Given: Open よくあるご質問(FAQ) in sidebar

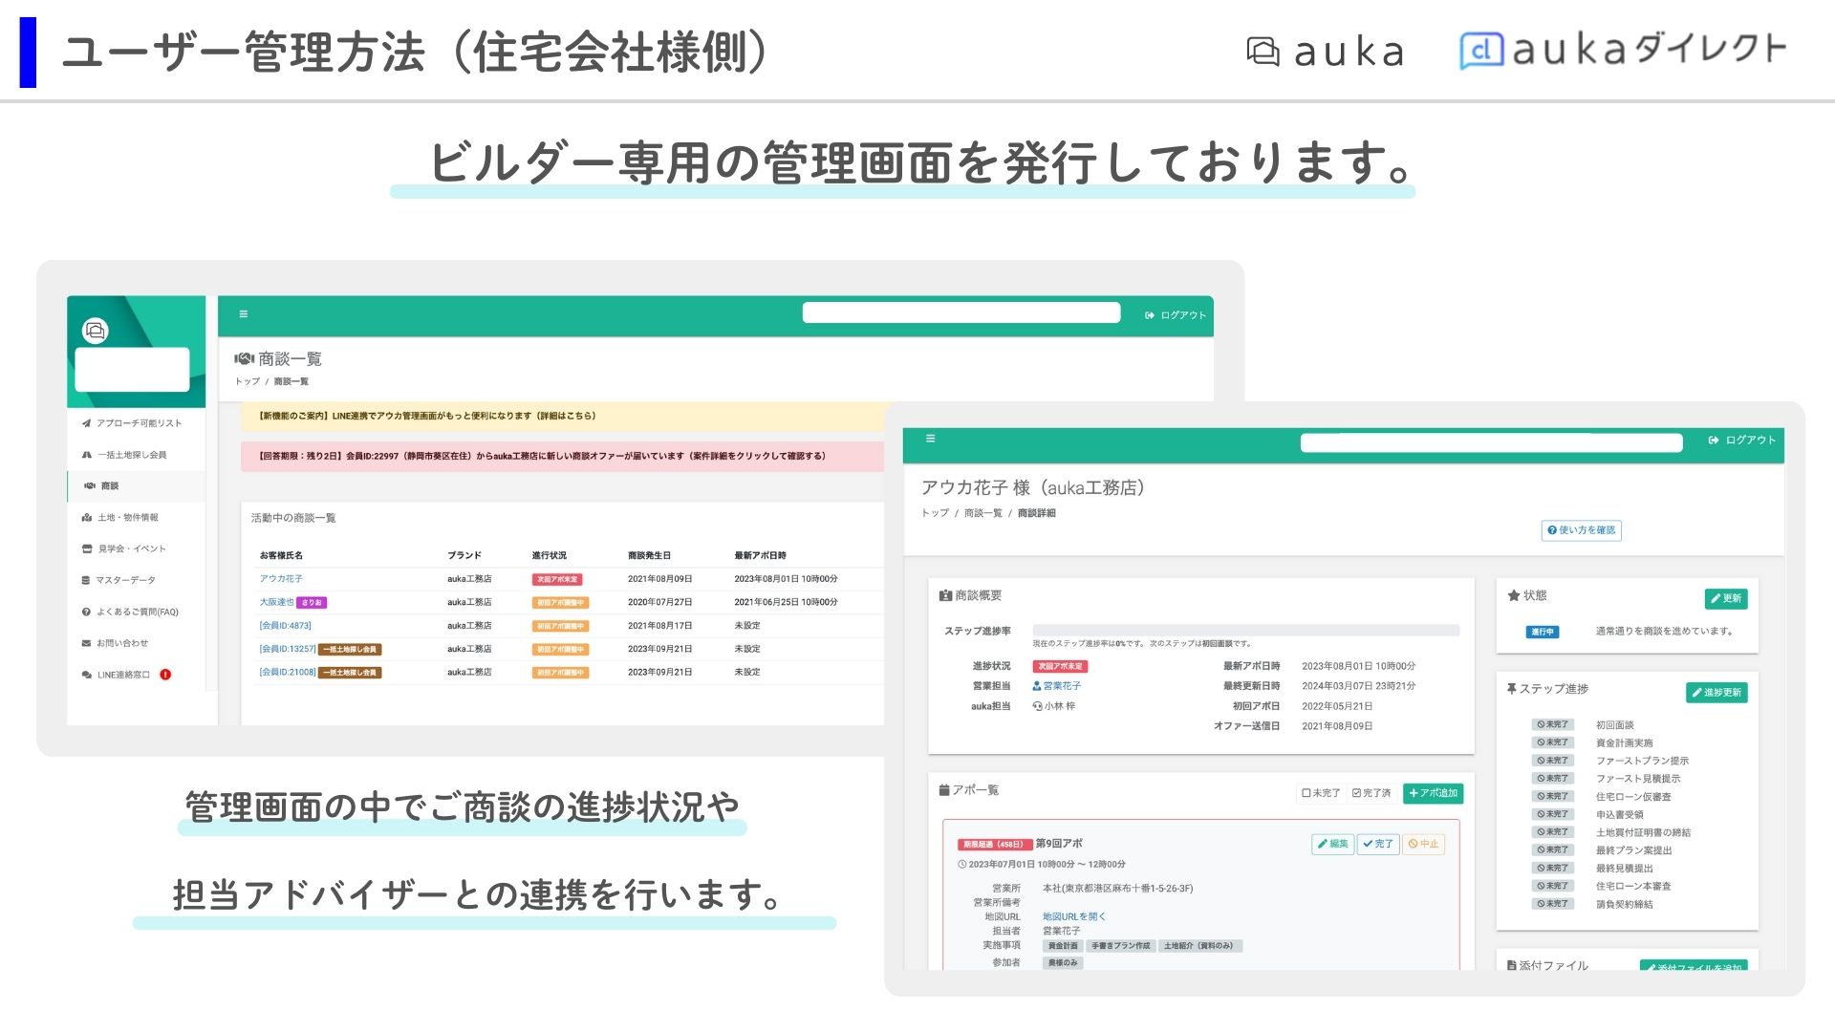Looking at the screenshot, I should pos(130,613).
